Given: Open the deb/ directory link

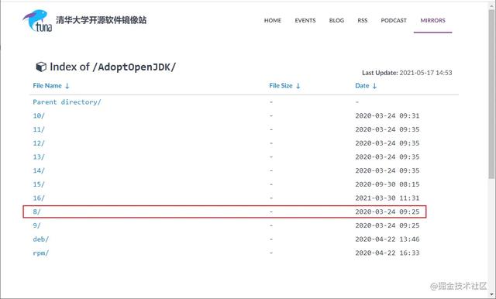Looking at the screenshot, I should click(x=41, y=239).
